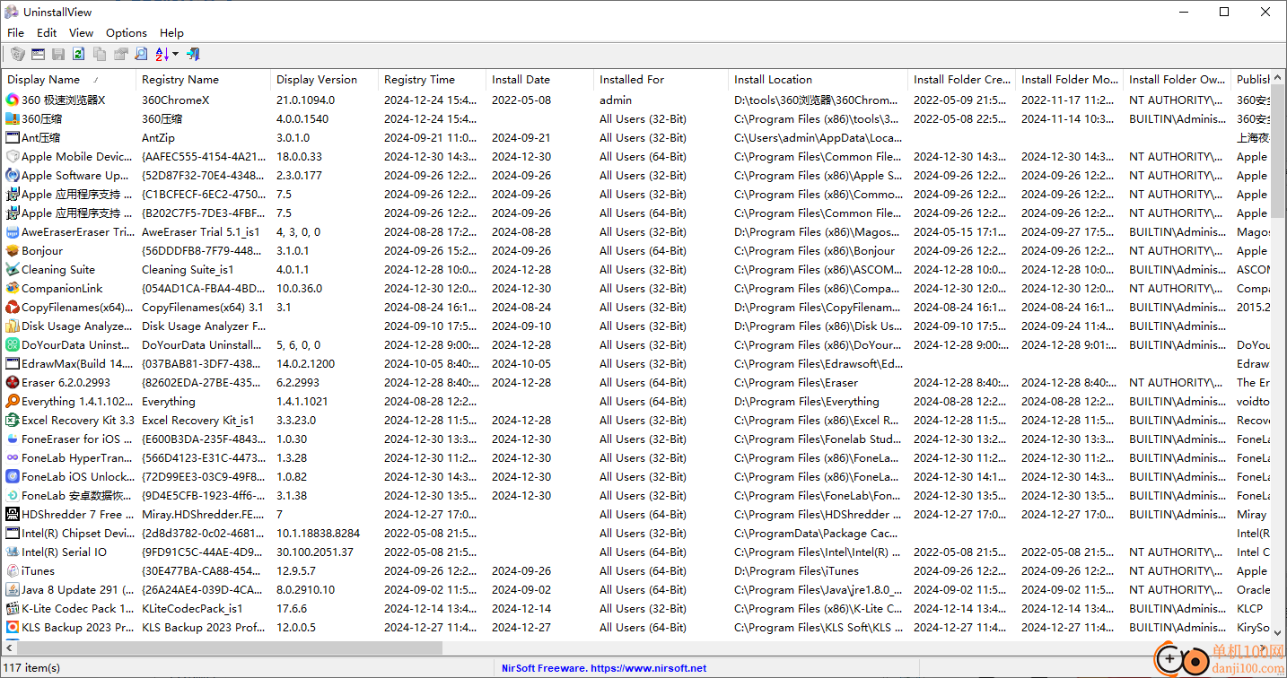The height and width of the screenshot is (678, 1287).
Task: Select the AweEraserEraser Trial row icon
Action: pos(13,232)
